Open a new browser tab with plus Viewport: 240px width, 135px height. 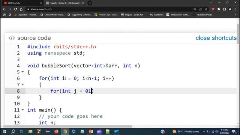point(90,3)
